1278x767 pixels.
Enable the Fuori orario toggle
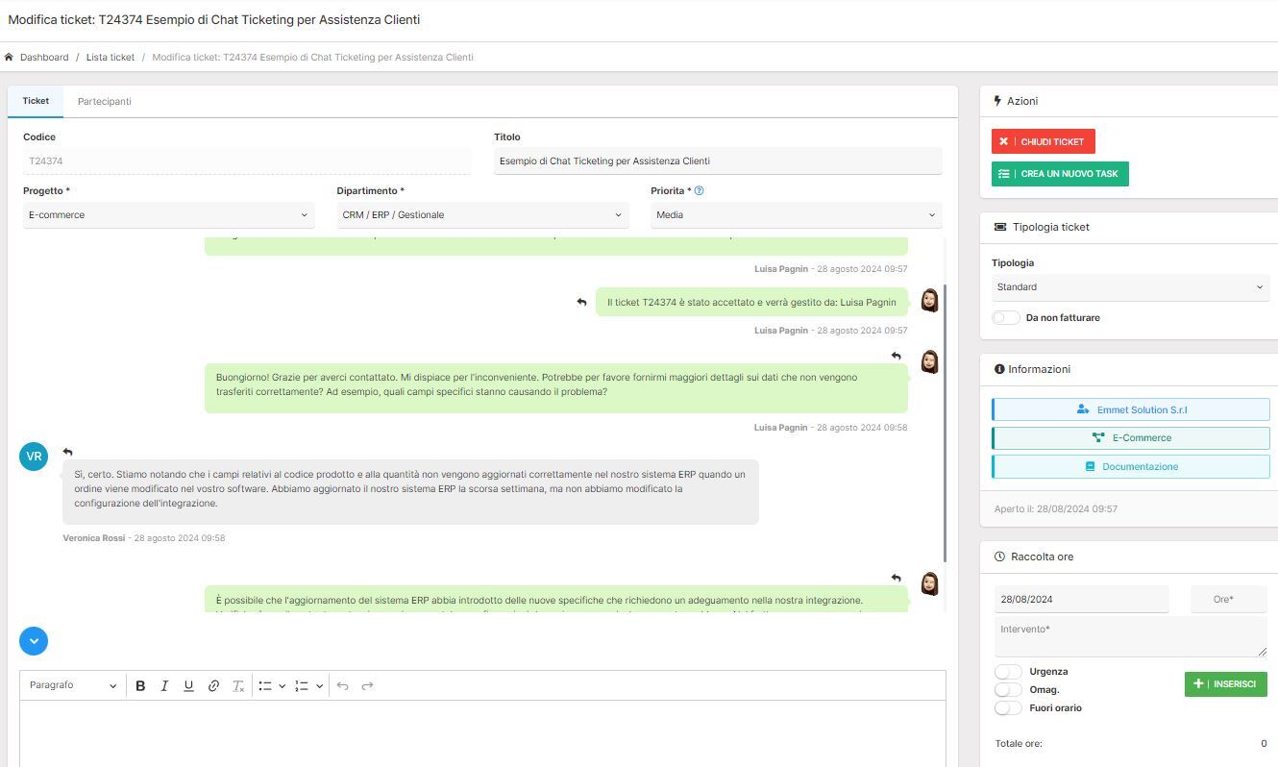1008,707
